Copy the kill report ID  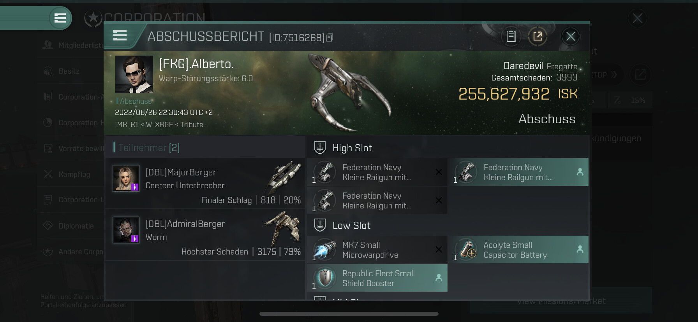330,37
